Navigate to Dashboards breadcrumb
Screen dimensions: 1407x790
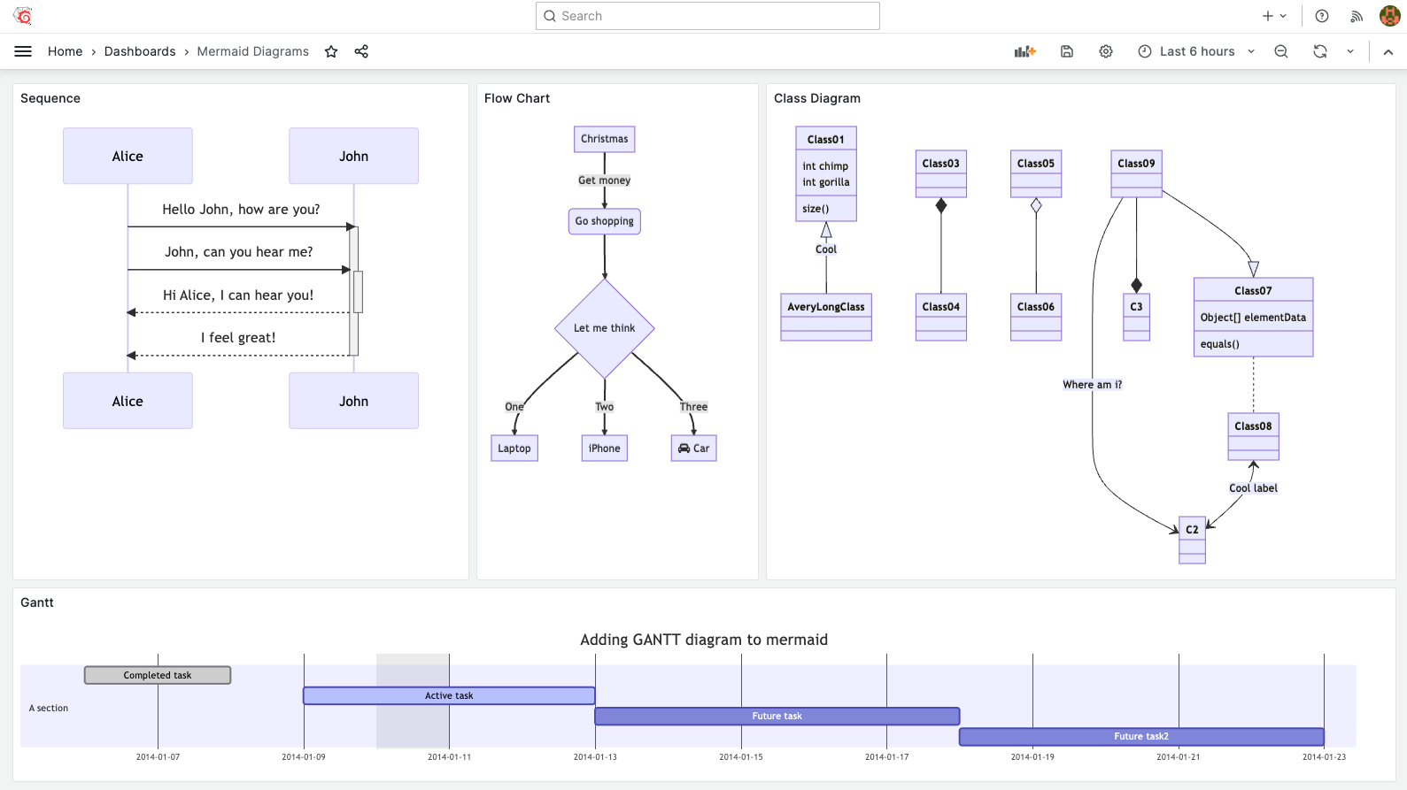coord(140,51)
